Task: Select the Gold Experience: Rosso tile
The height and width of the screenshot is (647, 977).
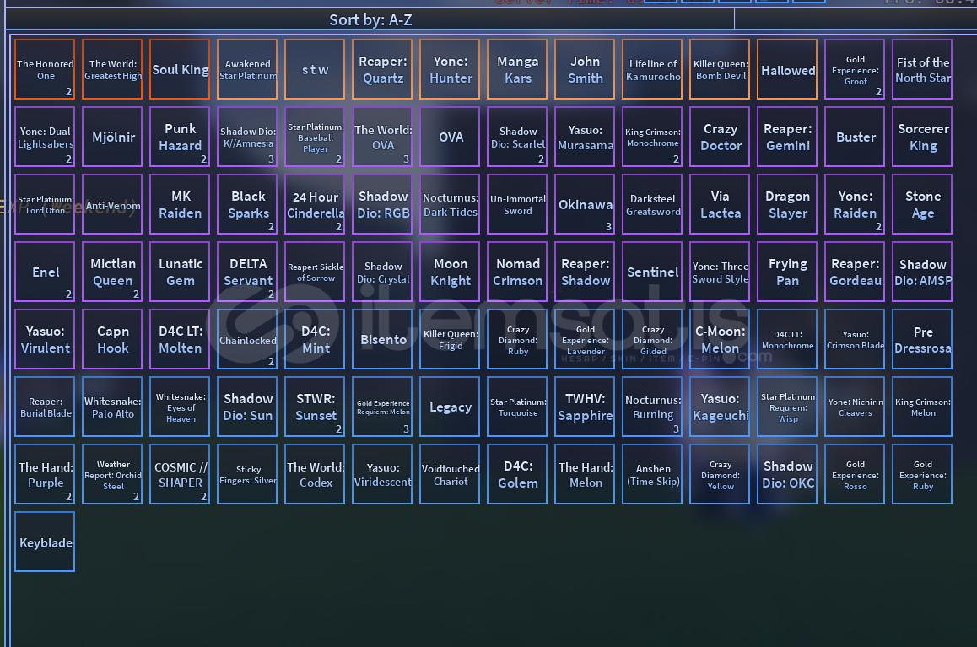Action: (855, 474)
